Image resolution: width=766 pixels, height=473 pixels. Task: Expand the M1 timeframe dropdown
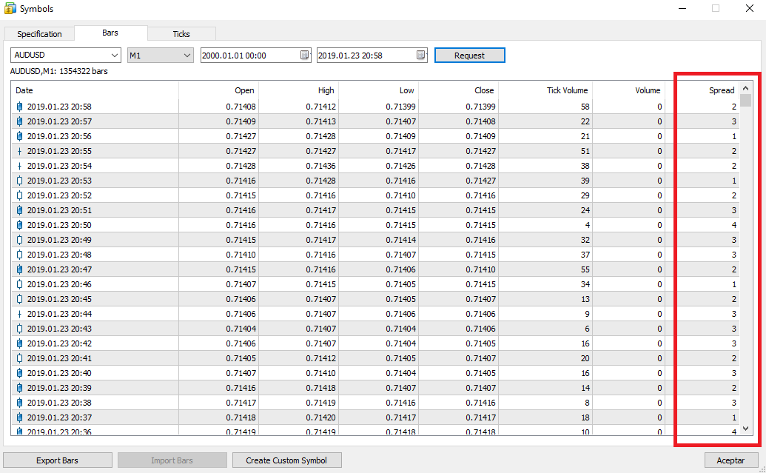[187, 56]
